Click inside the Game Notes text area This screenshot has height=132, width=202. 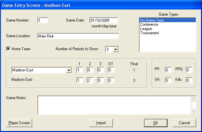pyautogui.click(x=114, y=105)
